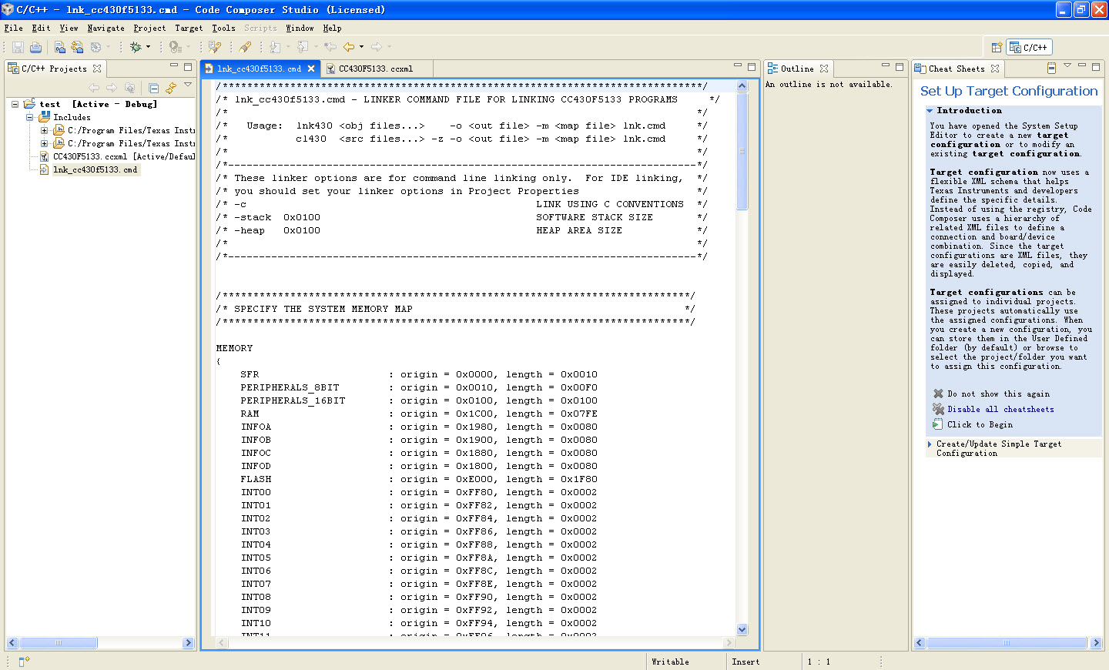Select the test [Active - Debug] project
The image size is (1109, 670).
pos(98,104)
